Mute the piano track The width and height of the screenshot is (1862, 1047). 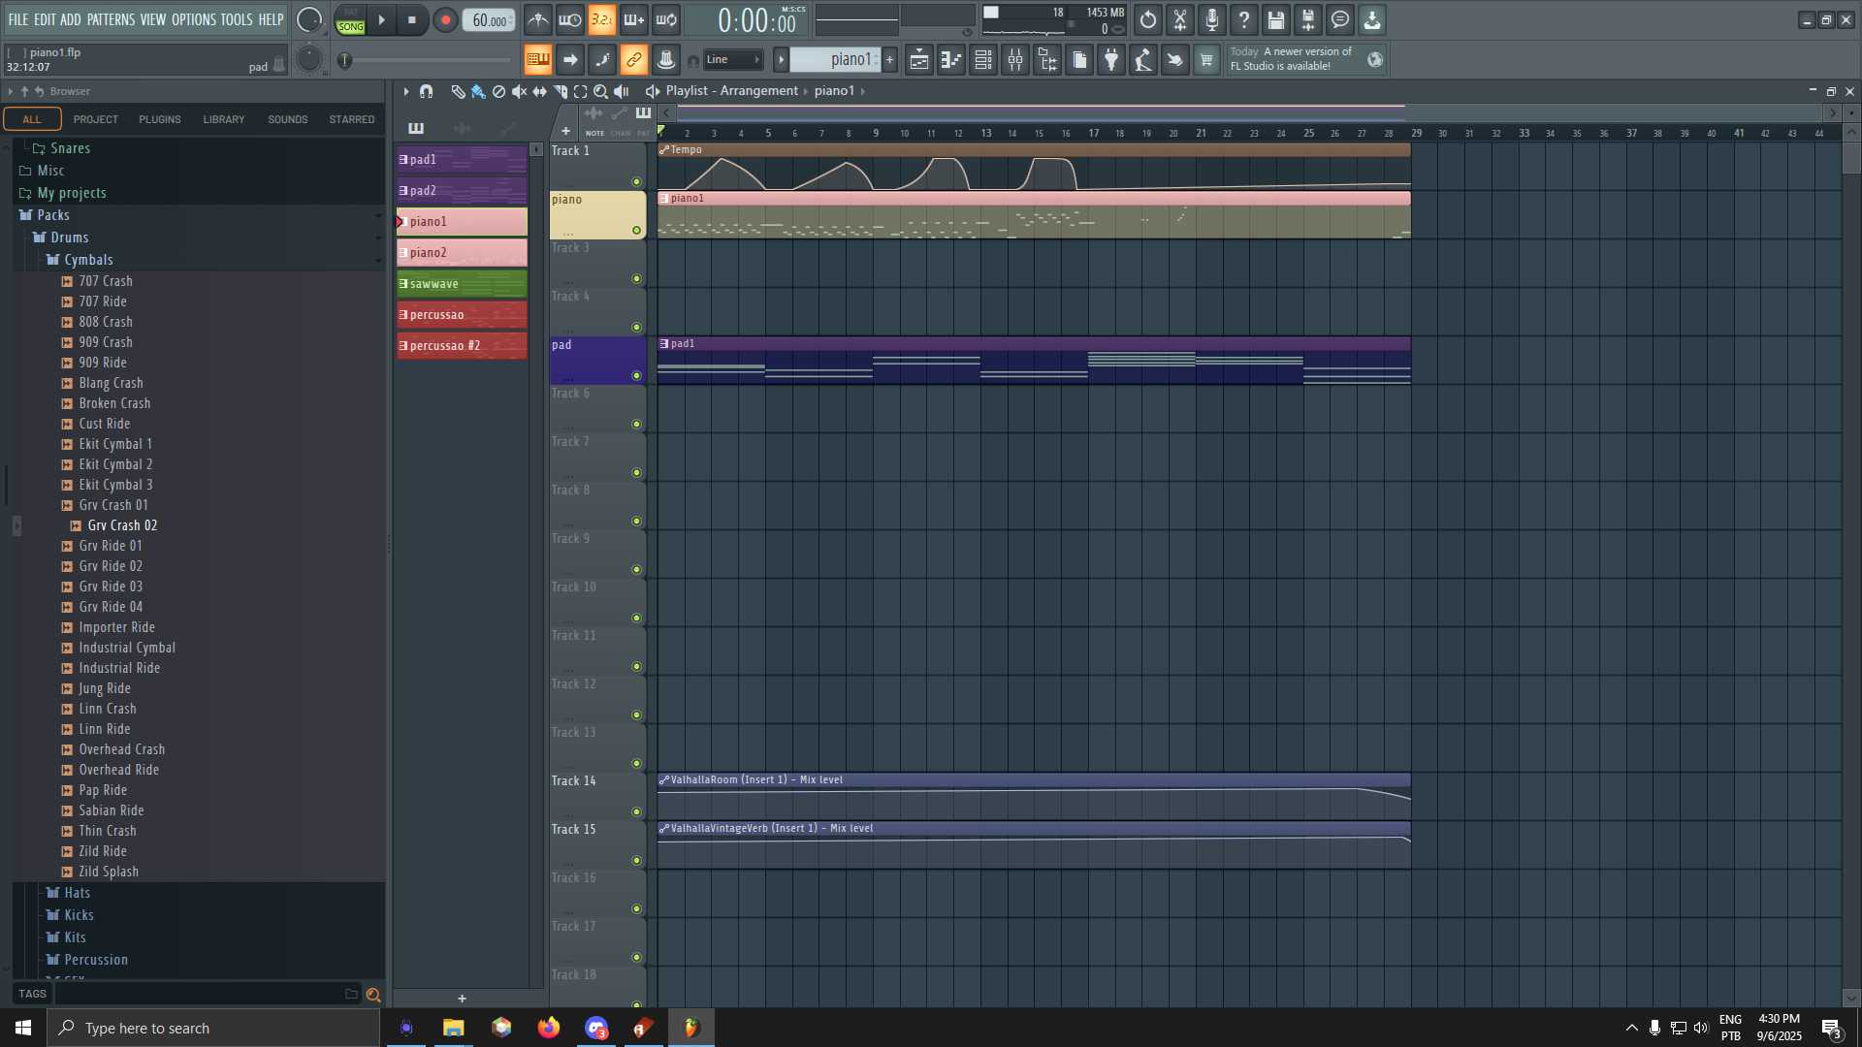(x=636, y=231)
